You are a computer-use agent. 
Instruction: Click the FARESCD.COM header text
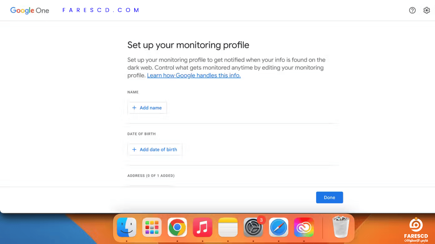[x=101, y=10]
